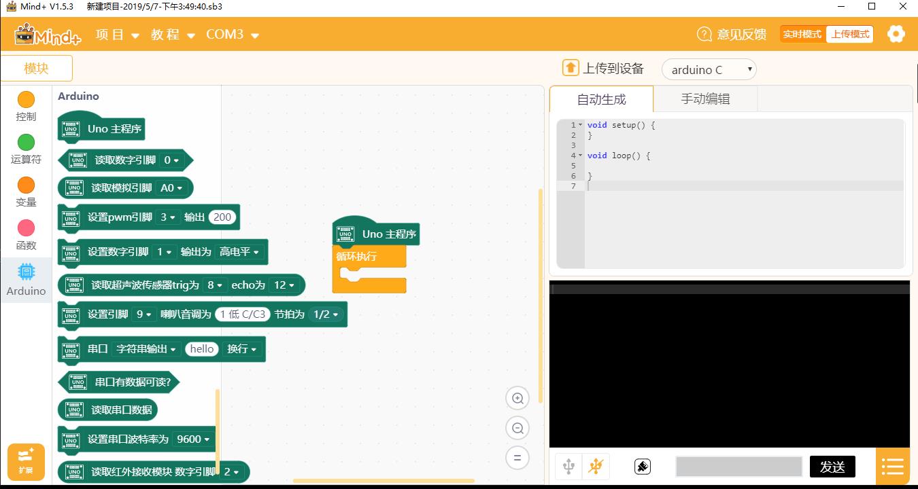Open buzzer pin 9 dropdown
This screenshot has height=489, width=918.
pyautogui.click(x=143, y=314)
